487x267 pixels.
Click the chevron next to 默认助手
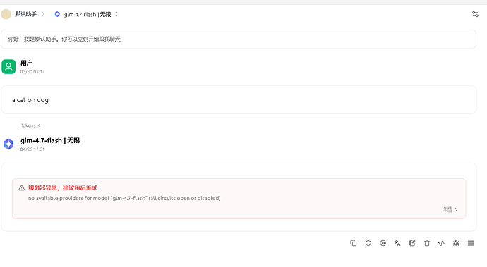tap(43, 14)
